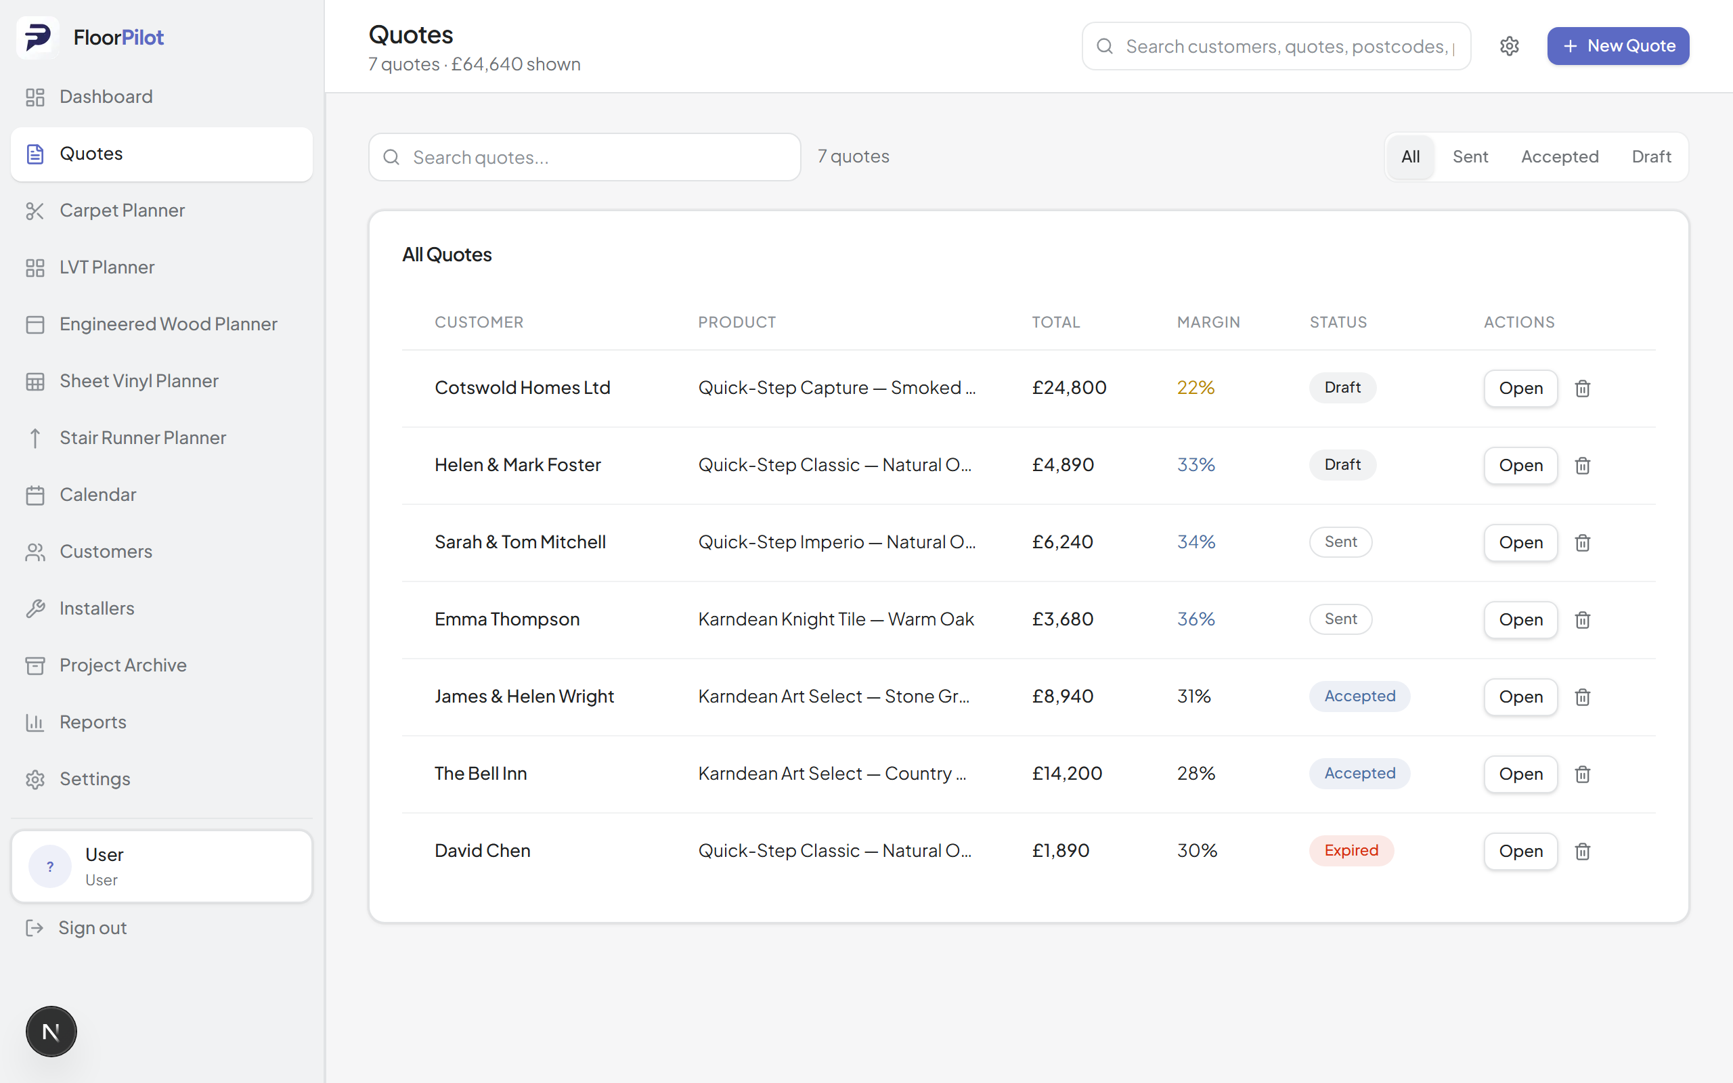
Task: Open the David Chen quote
Action: point(1520,852)
